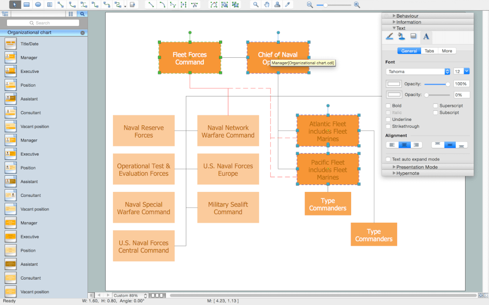Expand the Presentation Mode section
The width and height of the screenshot is (489, 305).
[x=394, y=167]
